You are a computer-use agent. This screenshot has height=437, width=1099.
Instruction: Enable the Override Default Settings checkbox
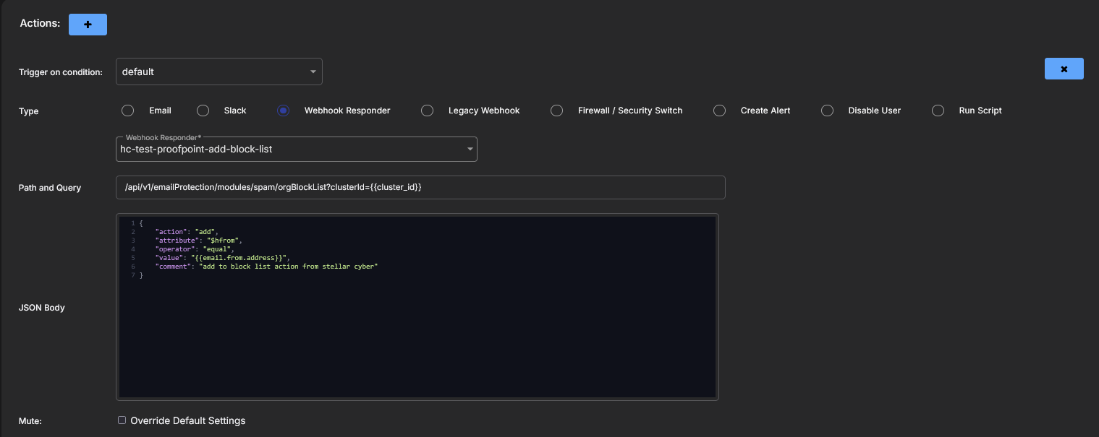coord(122,420)
